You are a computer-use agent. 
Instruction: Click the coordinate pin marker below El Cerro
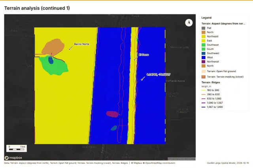142,79
